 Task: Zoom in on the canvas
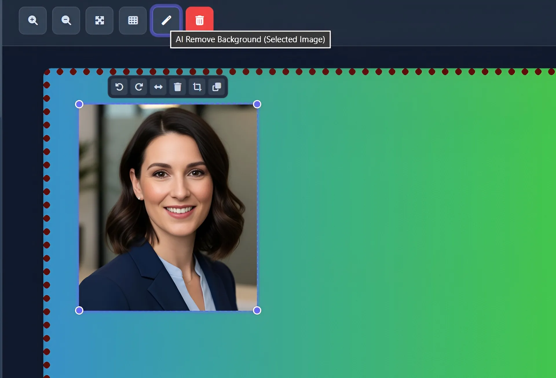pyautogui.click(x=33, y=21)
